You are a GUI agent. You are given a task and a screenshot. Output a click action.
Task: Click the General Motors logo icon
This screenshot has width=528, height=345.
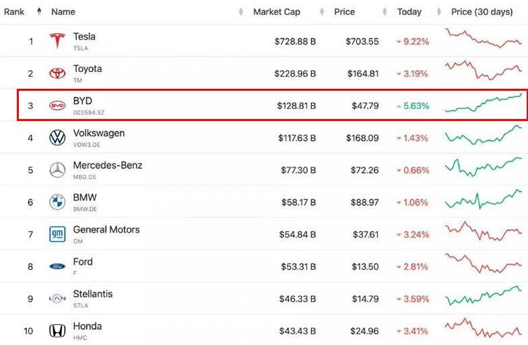coord(57,234)
